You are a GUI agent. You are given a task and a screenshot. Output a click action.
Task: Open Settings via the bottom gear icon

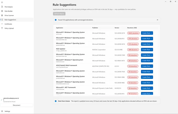click(2, 111)
